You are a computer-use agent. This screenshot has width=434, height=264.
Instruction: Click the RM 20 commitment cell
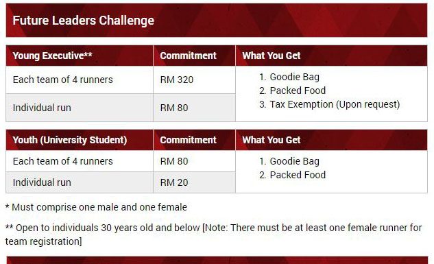pos(194,182)
